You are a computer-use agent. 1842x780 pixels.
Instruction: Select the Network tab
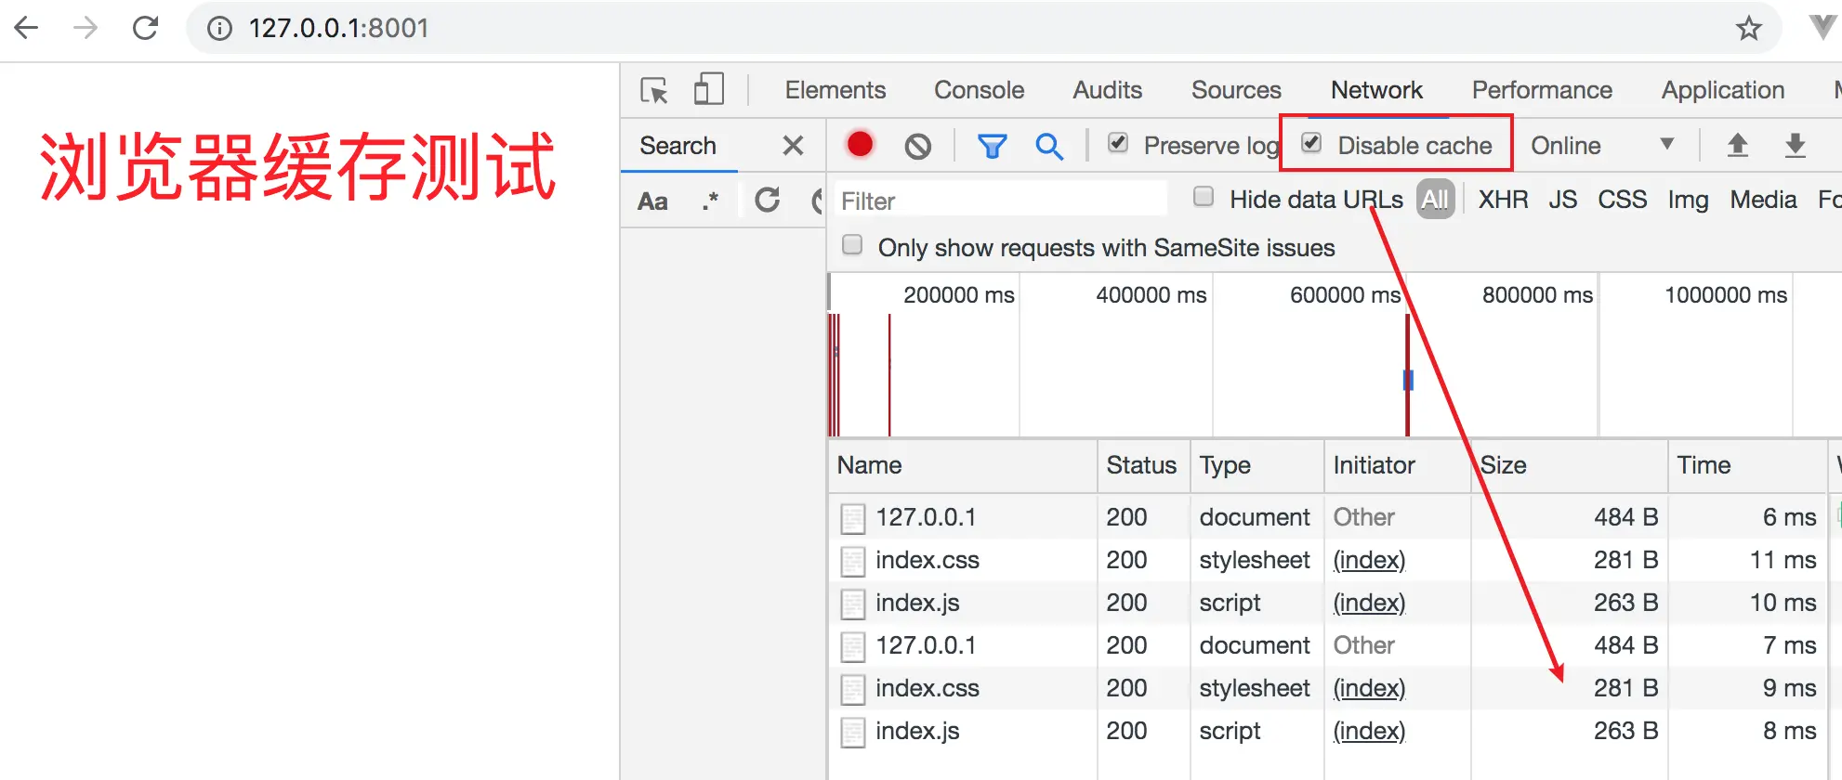[1377, 90]
